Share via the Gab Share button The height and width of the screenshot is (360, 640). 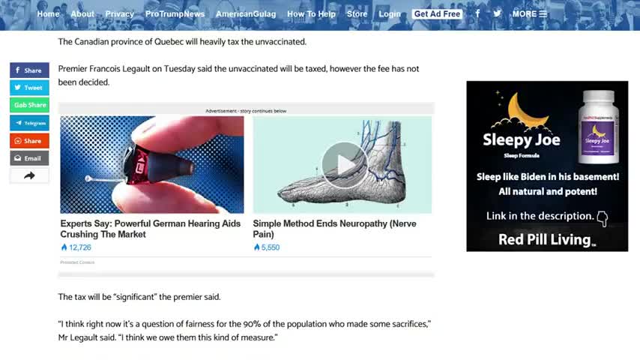coord(29,105)
